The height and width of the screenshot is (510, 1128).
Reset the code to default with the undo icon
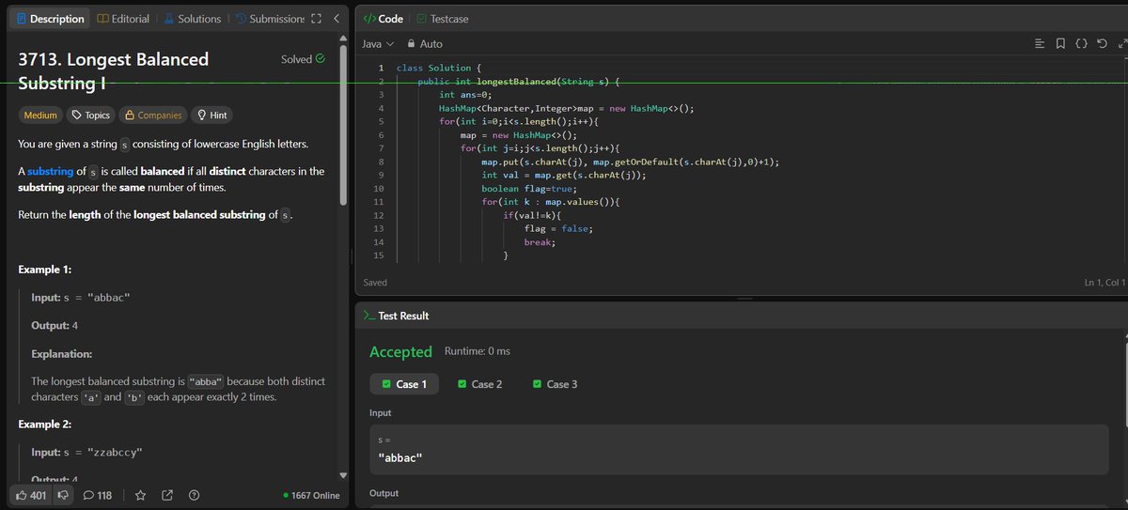pyautogui.click(x=1102, y=44)
